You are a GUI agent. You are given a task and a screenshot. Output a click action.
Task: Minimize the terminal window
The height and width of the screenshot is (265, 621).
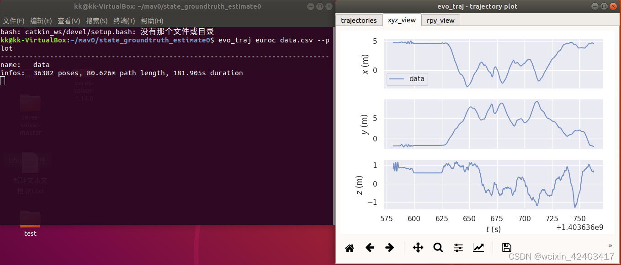tap(311, 6)
